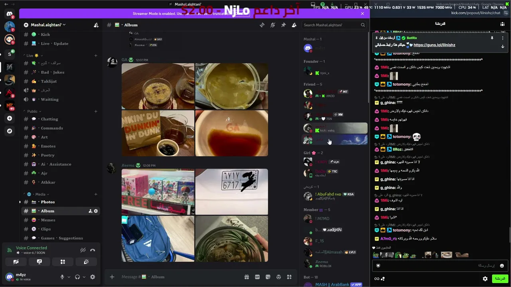Add a new Discord server
511x287 pixels.
point(10,118)
